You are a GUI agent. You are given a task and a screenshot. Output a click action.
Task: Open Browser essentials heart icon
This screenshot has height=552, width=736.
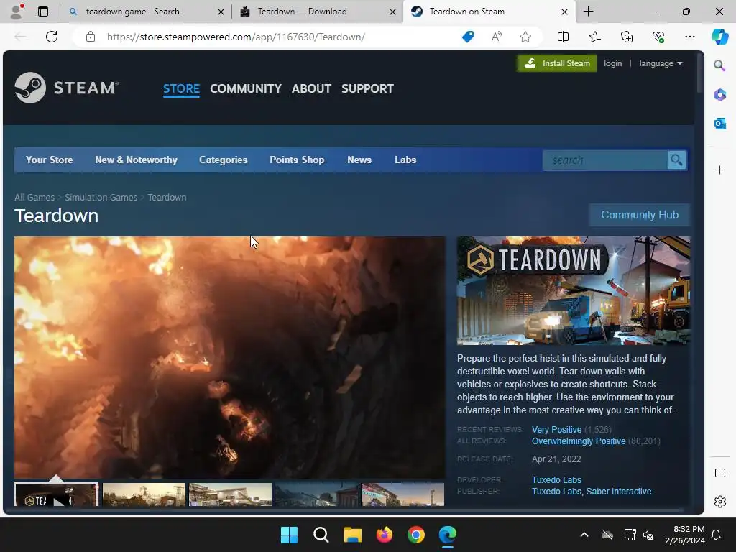click(658, 37)
